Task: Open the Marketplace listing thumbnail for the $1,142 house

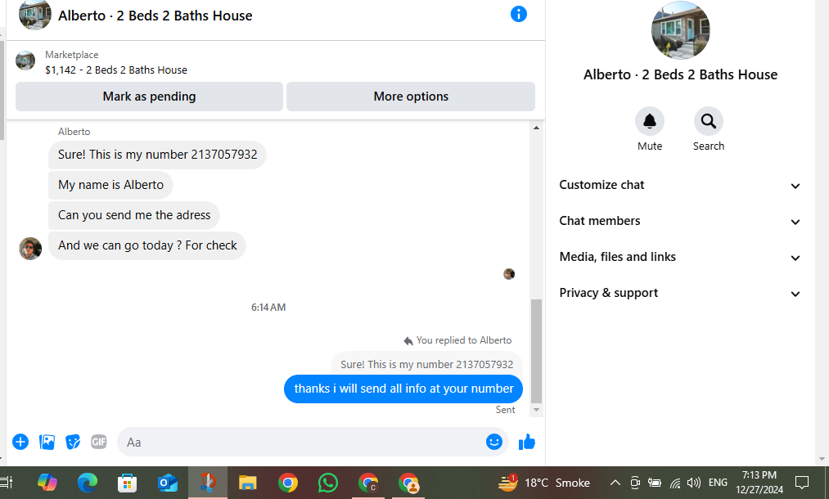Action: tap(25, 61)
